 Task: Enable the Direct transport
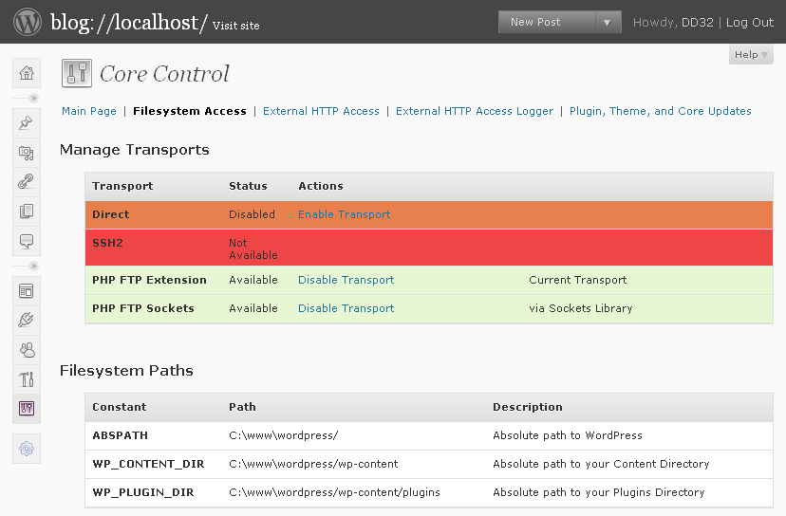pyautogui.click(x=344, y=214)
